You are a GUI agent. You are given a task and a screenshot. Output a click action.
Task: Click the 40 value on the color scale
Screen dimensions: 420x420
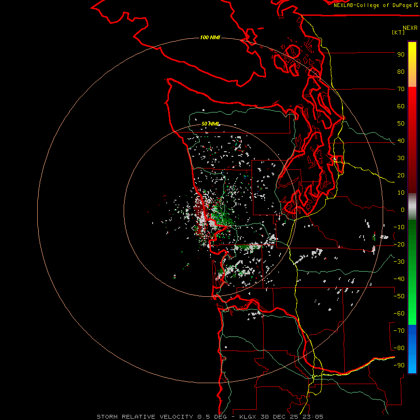click(401, 141)
